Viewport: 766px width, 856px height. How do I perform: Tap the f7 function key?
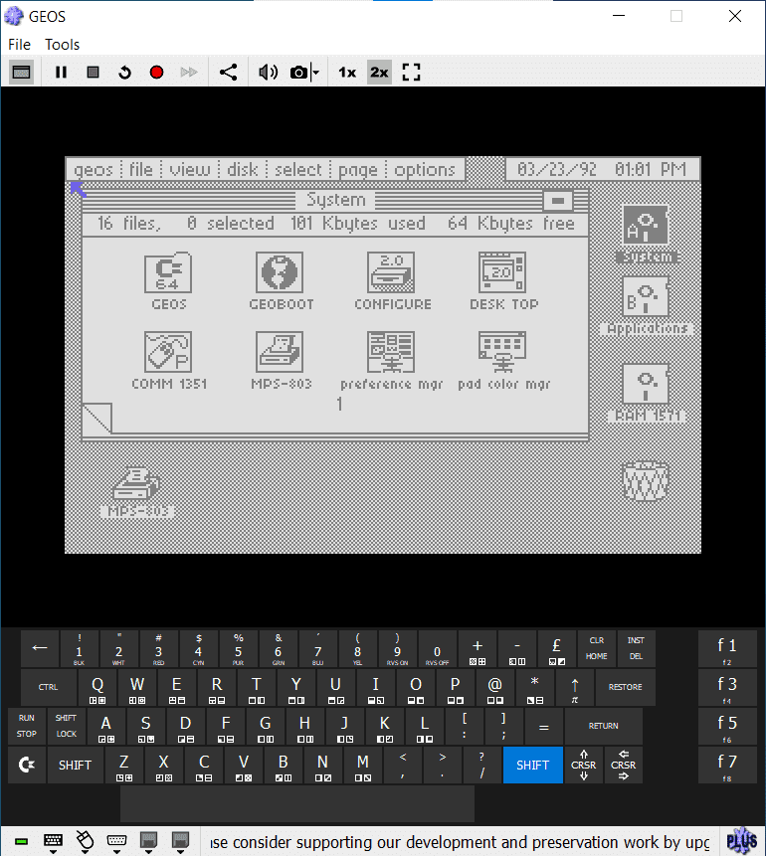727,766
